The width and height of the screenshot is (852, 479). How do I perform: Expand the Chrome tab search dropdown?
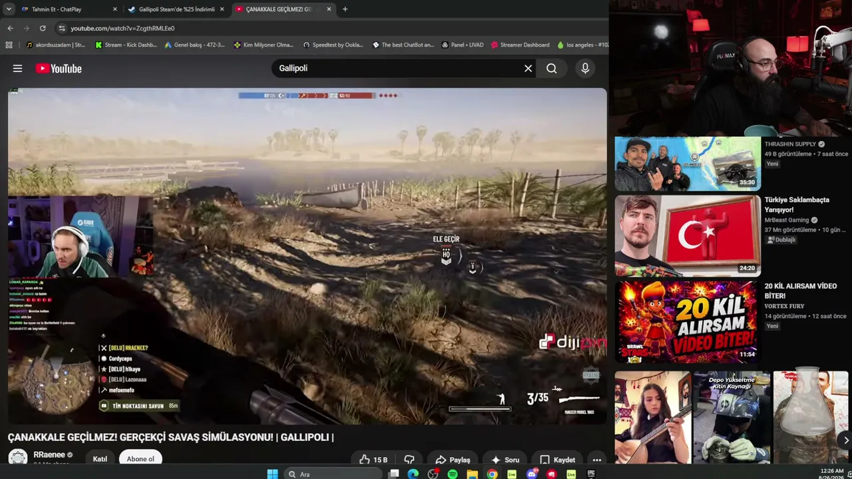coord(9,9)
